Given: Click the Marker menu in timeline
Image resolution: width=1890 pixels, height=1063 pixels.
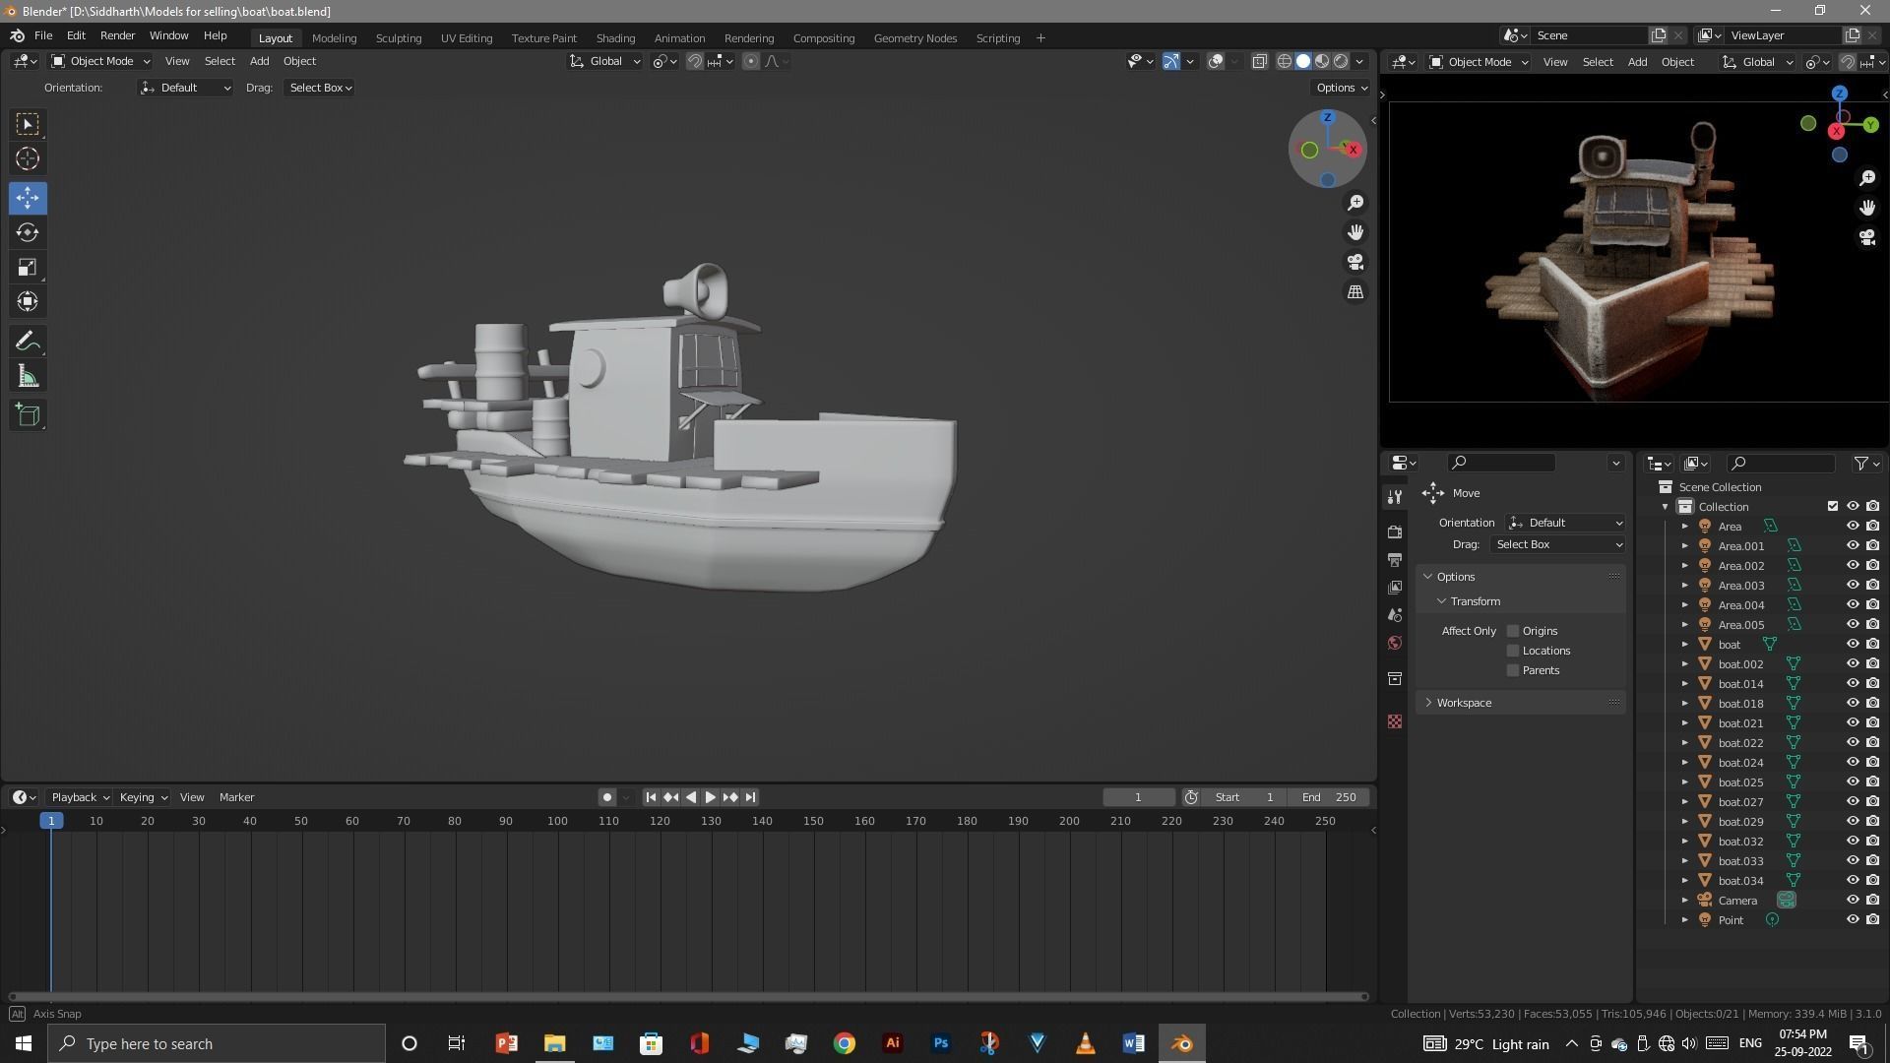Looking at the screenshot, I should click(x=236, y=797).
